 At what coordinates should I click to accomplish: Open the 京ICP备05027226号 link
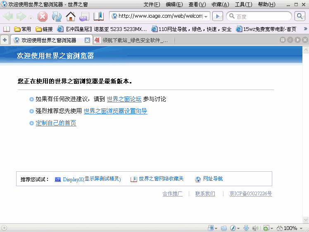tap(251, 194)
